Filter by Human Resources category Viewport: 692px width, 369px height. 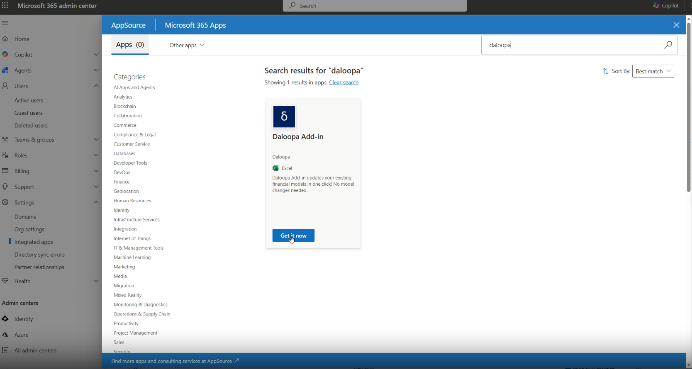point(132,201)
